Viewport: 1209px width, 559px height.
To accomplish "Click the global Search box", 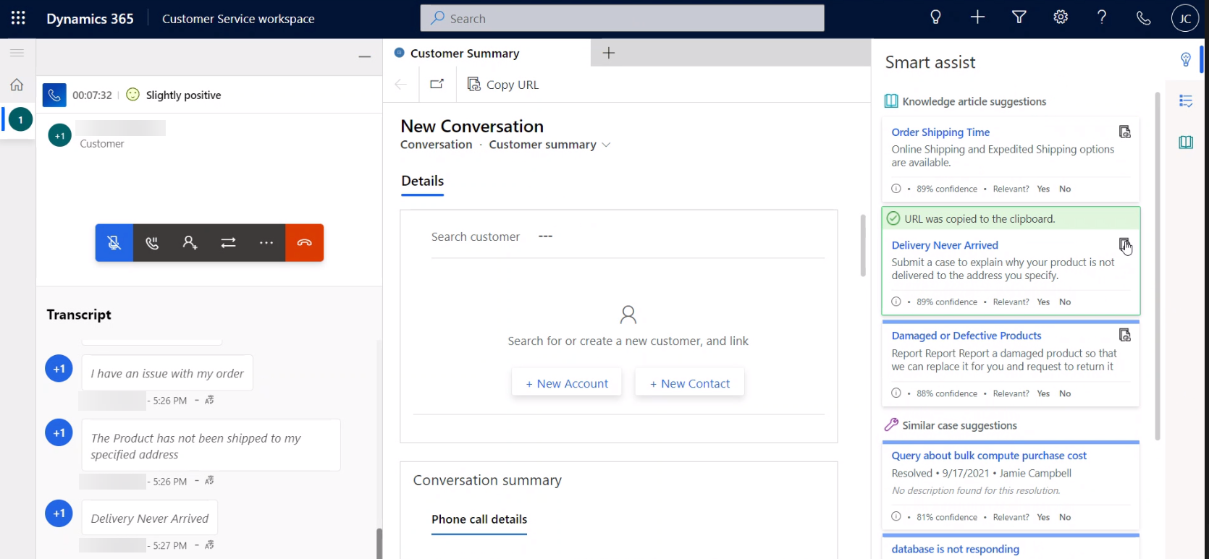I will [622, 18].
